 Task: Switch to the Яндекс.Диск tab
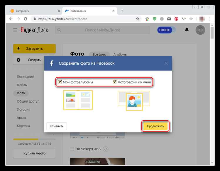89,11
